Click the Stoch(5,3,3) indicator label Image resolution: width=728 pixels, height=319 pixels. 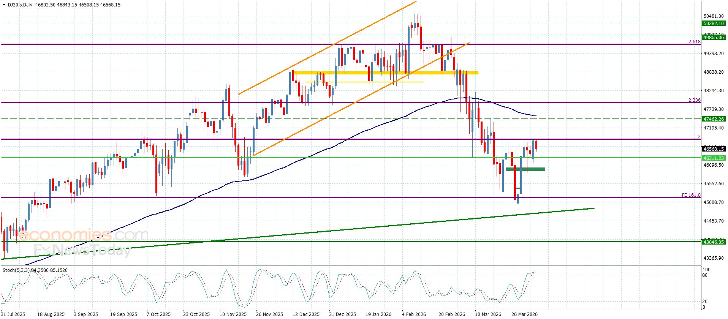point(17,270)
